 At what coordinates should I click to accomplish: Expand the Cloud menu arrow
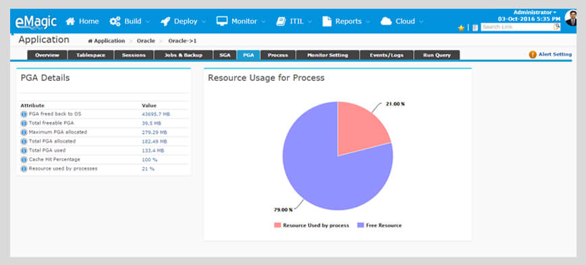tap(421, 22)
